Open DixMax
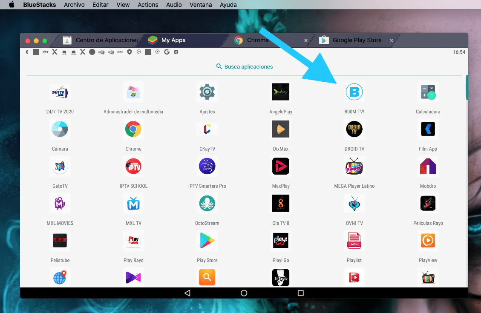Screen dimensions: 481x313 pyautogui.click(x=280, y=129)
